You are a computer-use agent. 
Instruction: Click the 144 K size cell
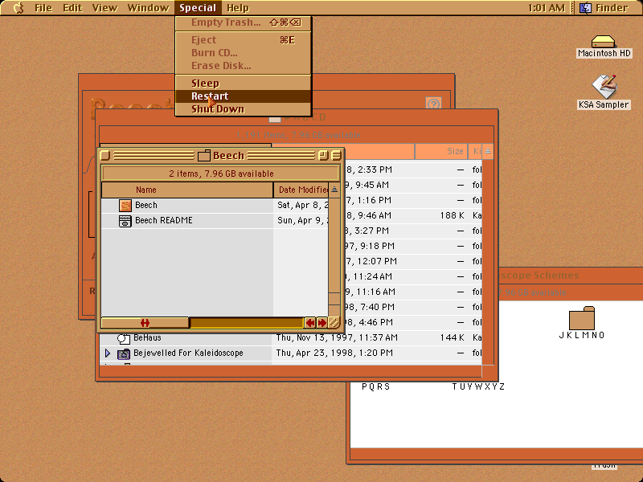[452, 337]
